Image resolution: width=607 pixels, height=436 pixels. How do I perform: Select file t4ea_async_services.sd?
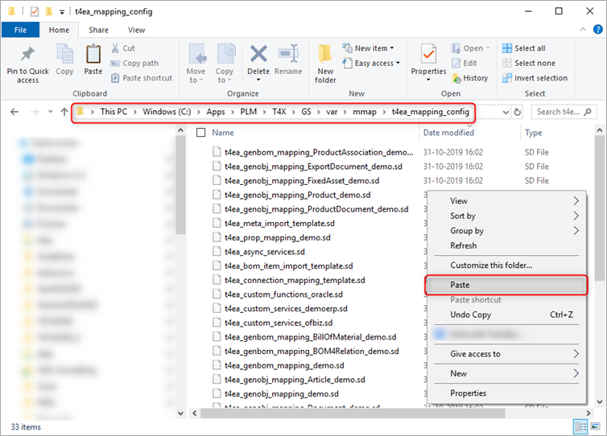[x=264, y=252]
